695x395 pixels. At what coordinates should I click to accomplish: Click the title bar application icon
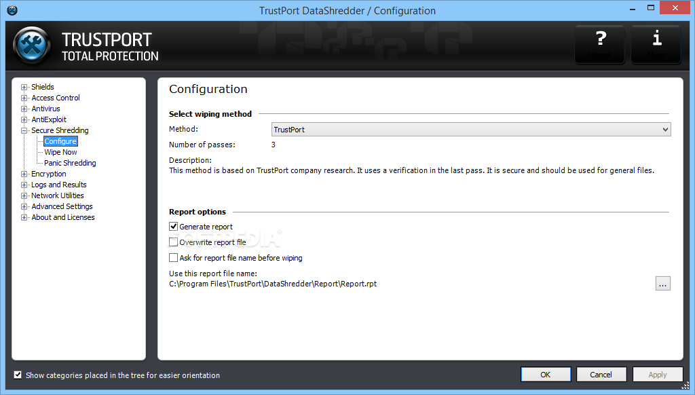point(12,10)
